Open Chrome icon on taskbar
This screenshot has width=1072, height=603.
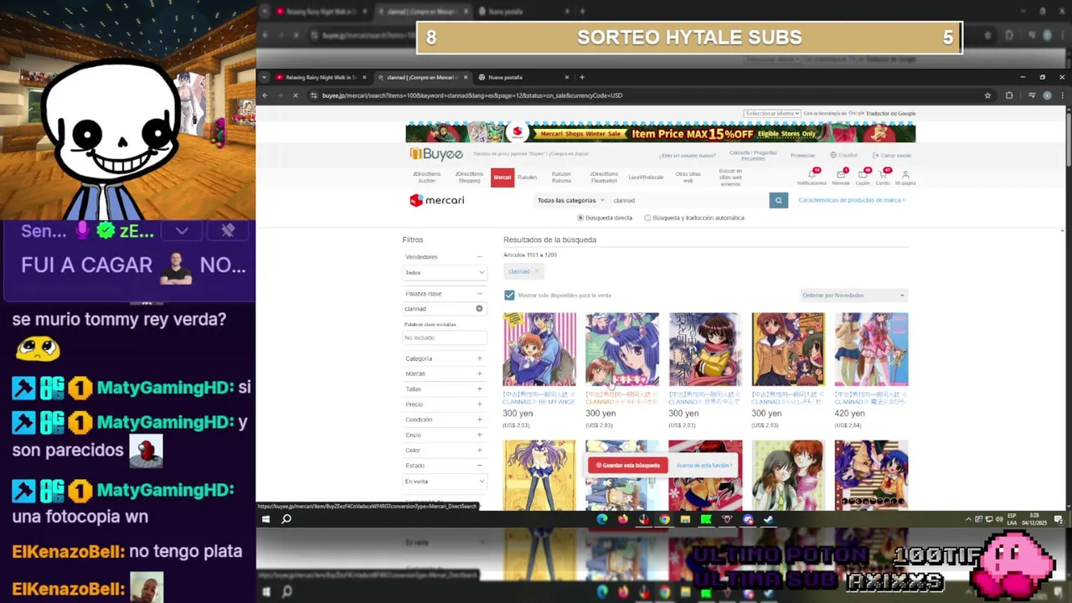[664, 519]
